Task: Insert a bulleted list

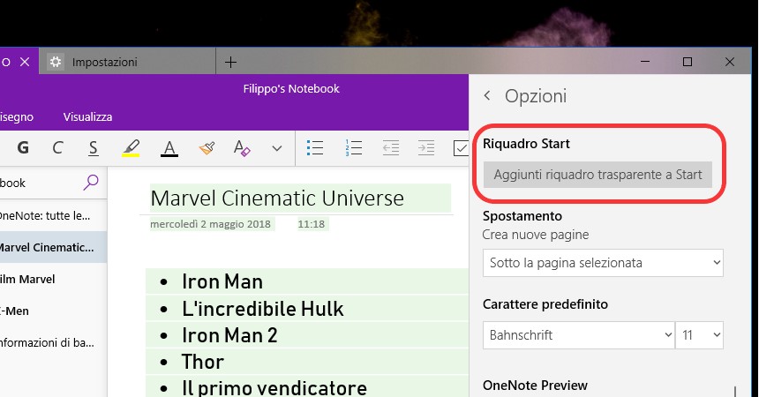Action: [x=315, y=147]
